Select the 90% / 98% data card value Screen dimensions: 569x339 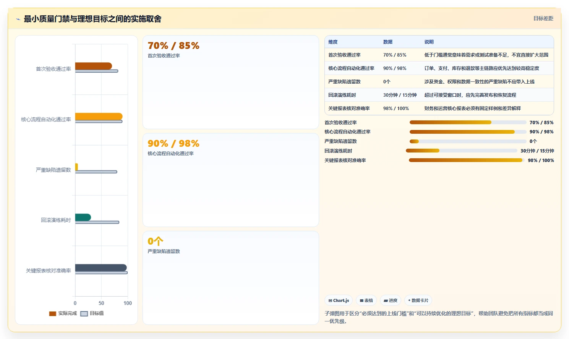[173, 144]
